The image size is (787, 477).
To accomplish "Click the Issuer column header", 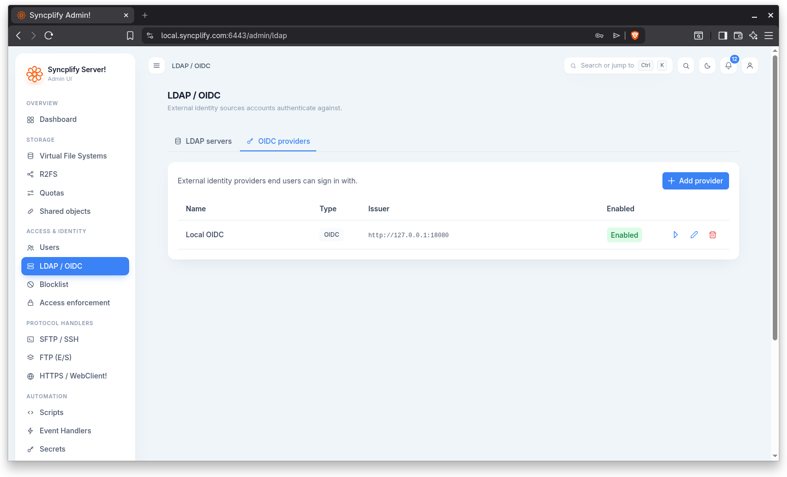I will pos(379,209).
